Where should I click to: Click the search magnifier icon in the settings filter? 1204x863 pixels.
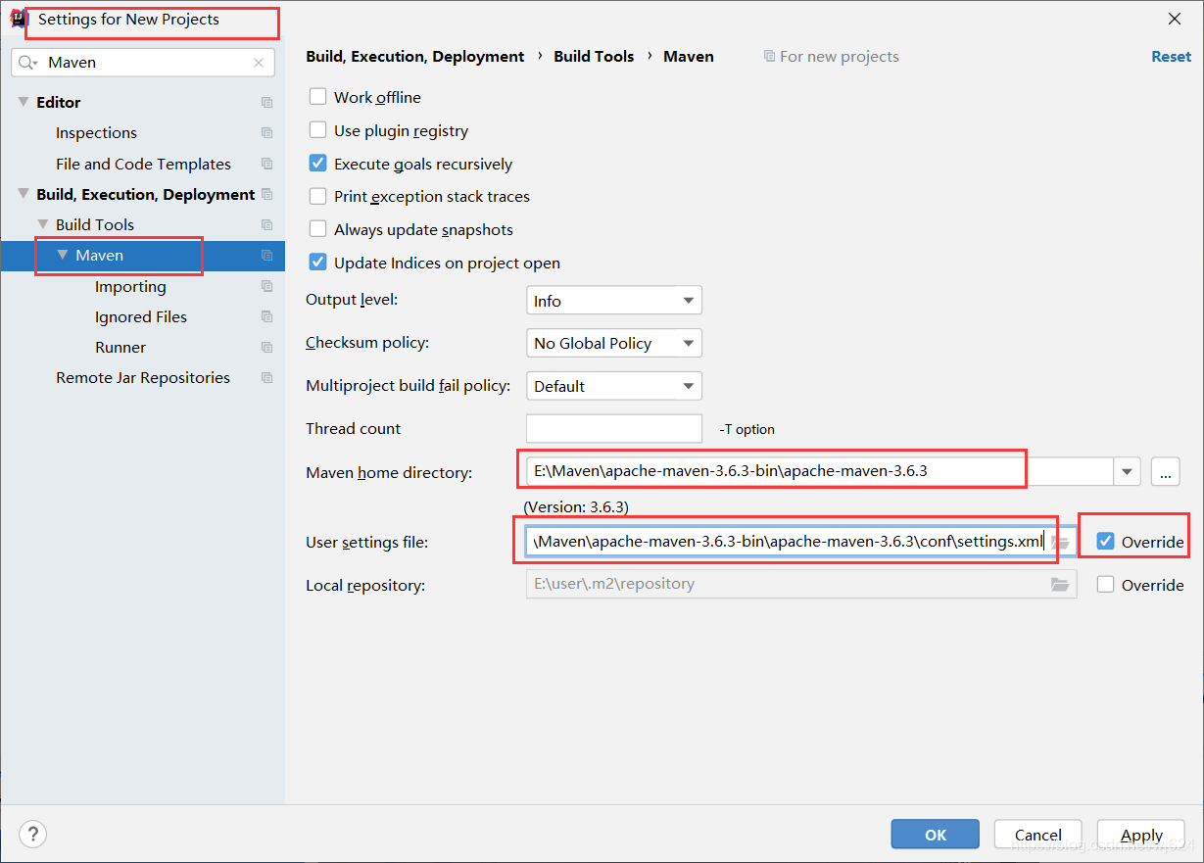click(x=27, y=63)
